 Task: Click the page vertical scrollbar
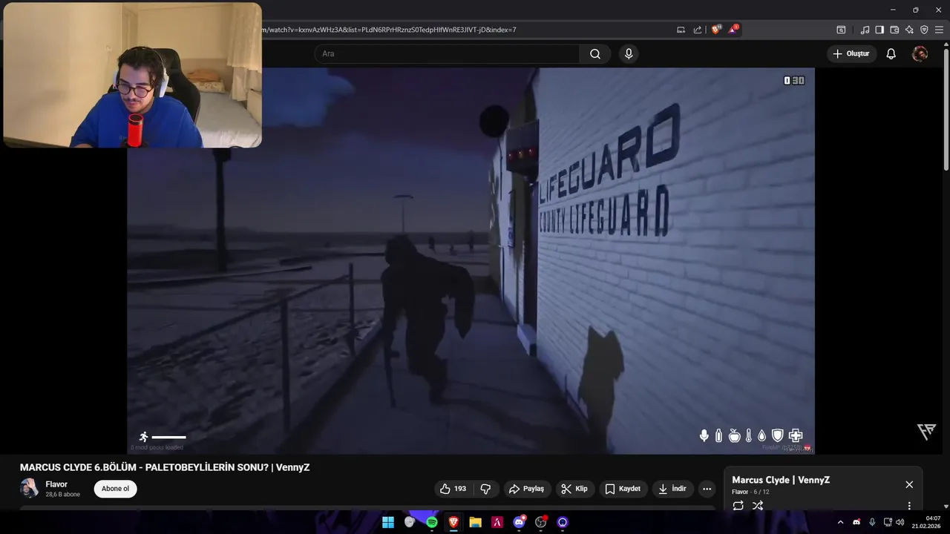(946, 111)
